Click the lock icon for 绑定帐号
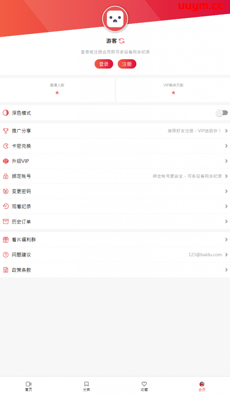Screen dimensions: 230x394 [x=6, y=176]
